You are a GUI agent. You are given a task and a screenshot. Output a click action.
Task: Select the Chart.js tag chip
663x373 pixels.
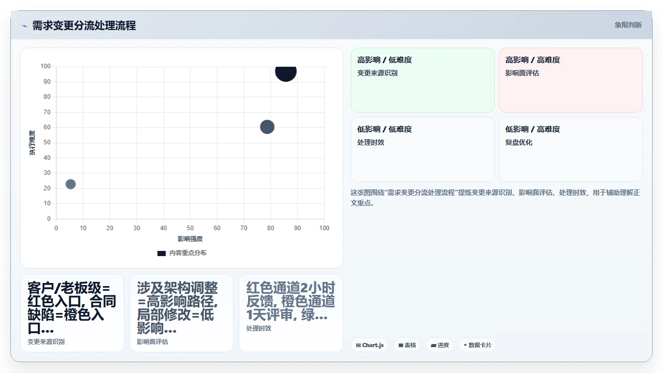[370, 345]
